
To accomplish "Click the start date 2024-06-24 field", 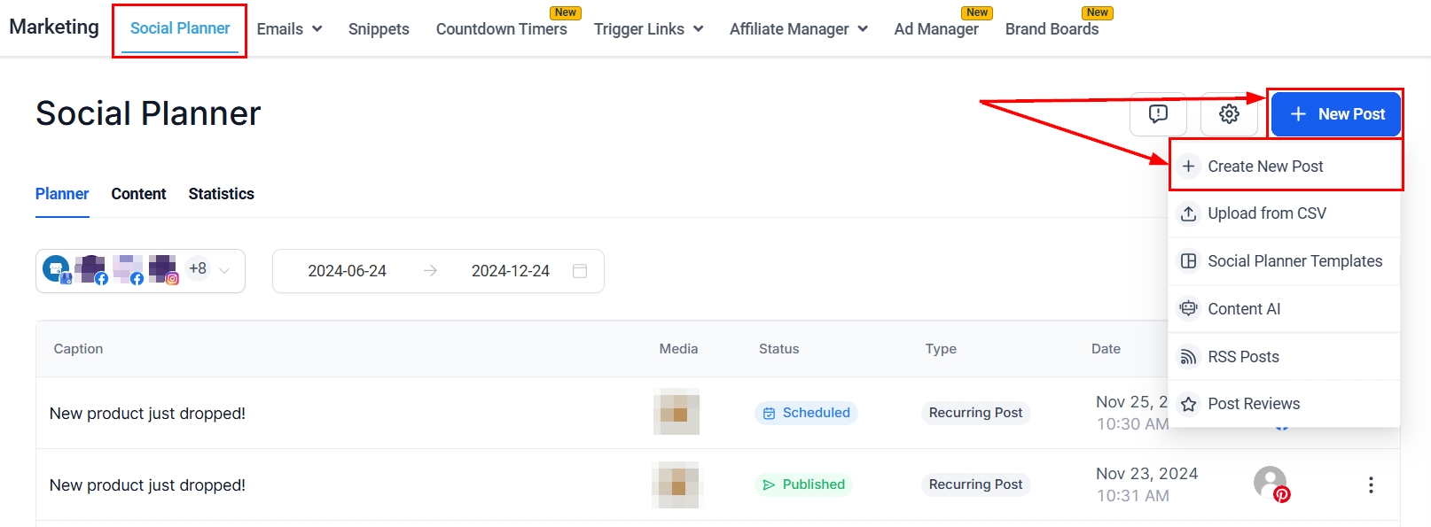I will tap(347, 271).
